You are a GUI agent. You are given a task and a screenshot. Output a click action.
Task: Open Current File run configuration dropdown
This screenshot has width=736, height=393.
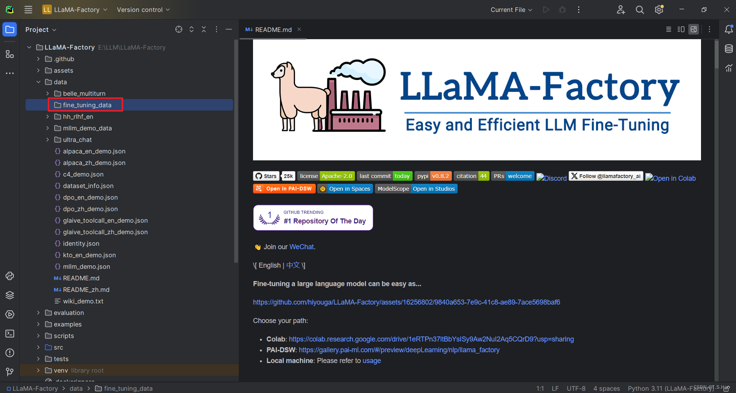coord(511,10)
